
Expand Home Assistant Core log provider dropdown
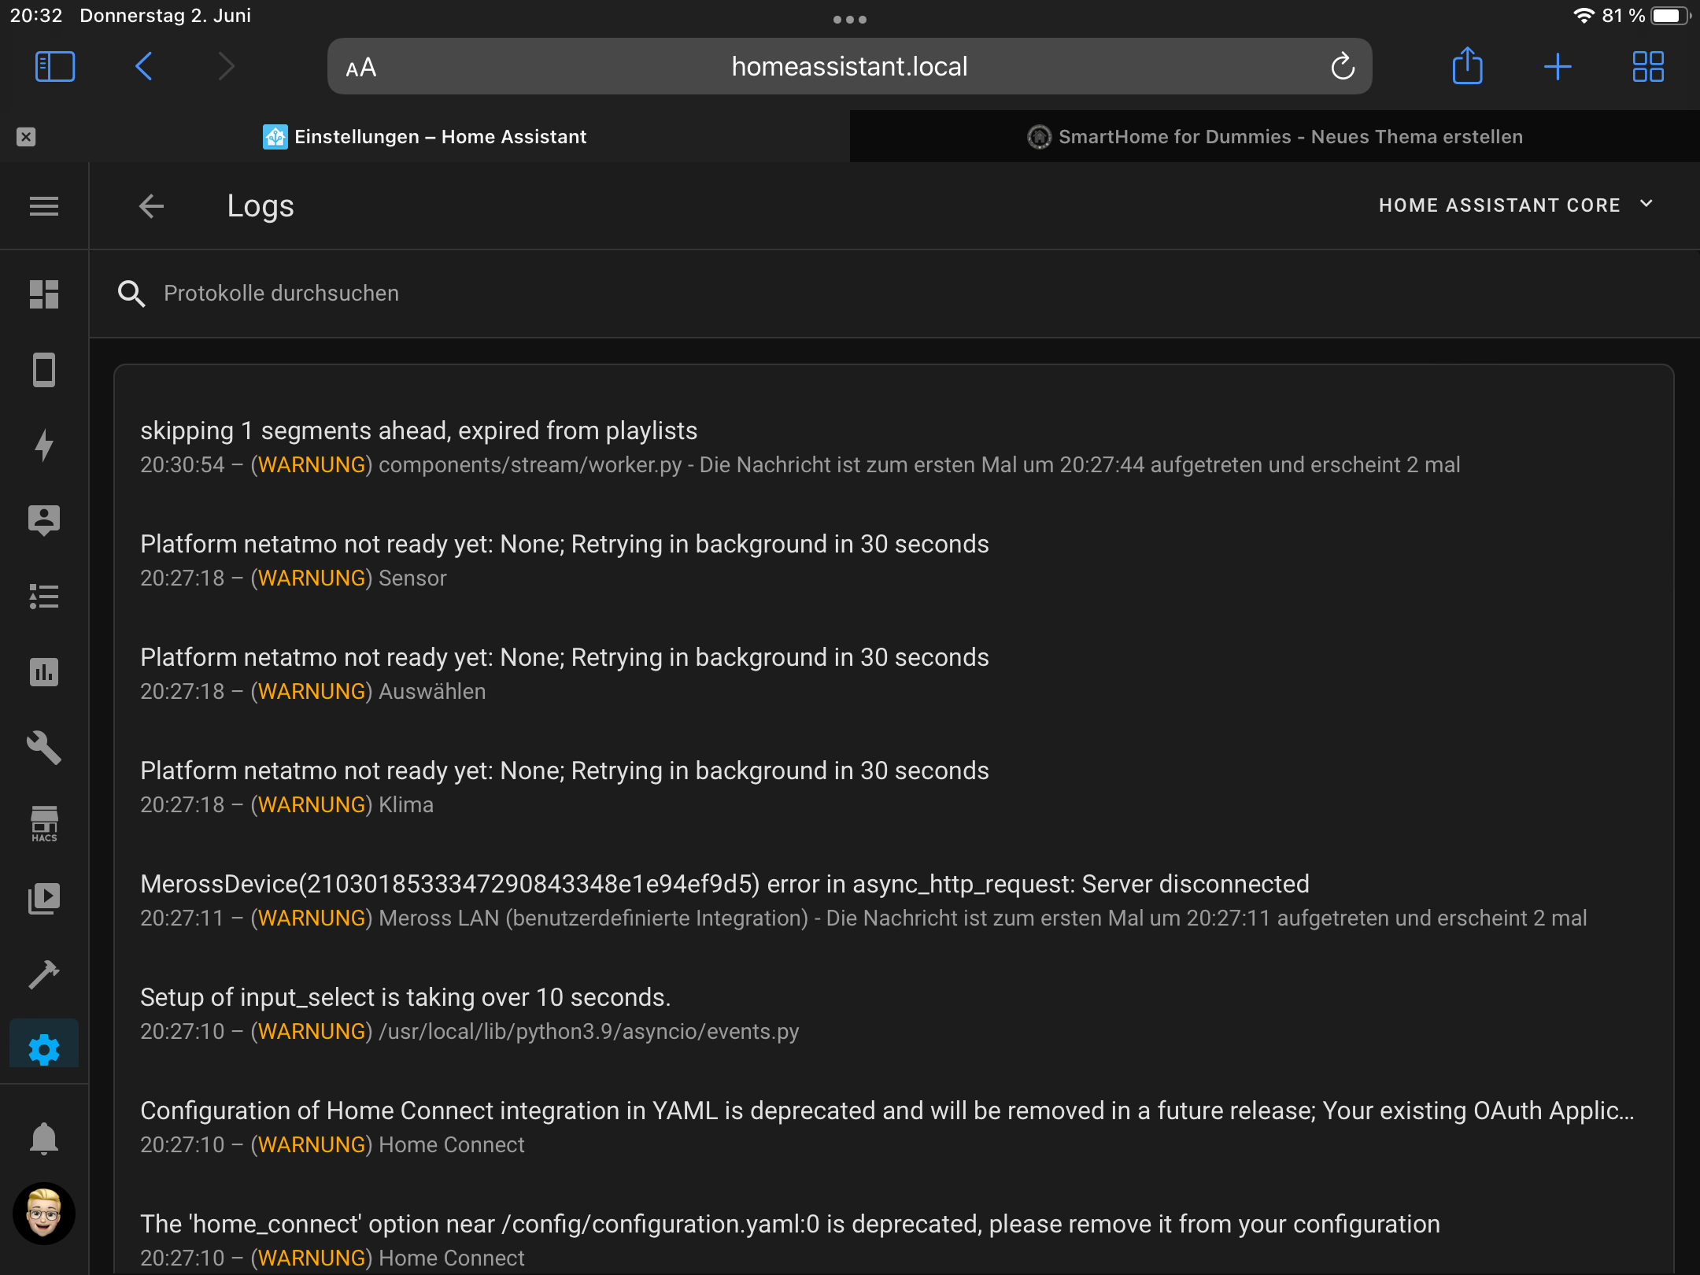(x=1515, y=205)
